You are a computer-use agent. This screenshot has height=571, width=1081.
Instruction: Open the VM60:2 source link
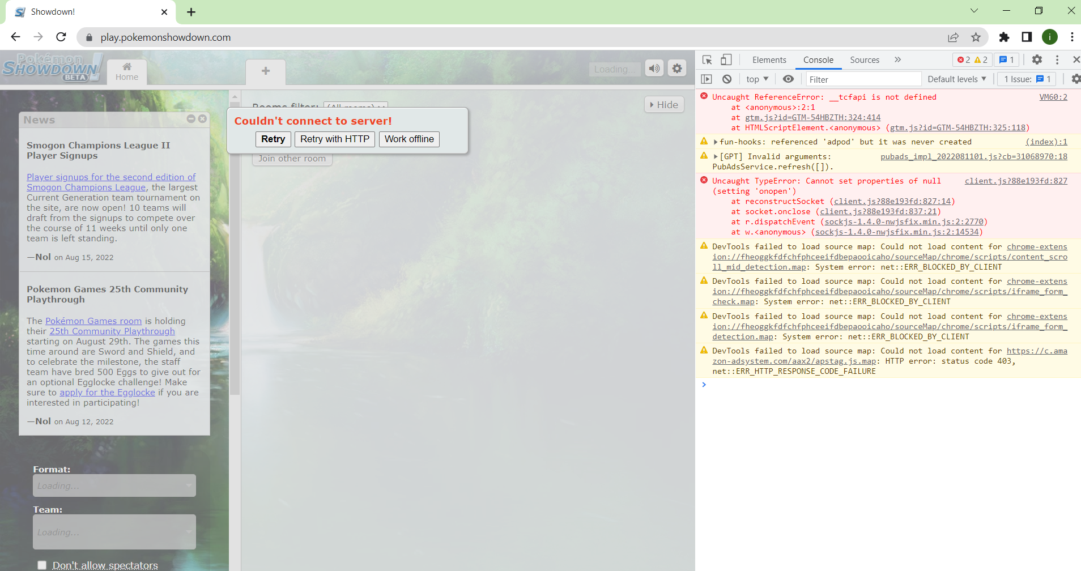1053,97
